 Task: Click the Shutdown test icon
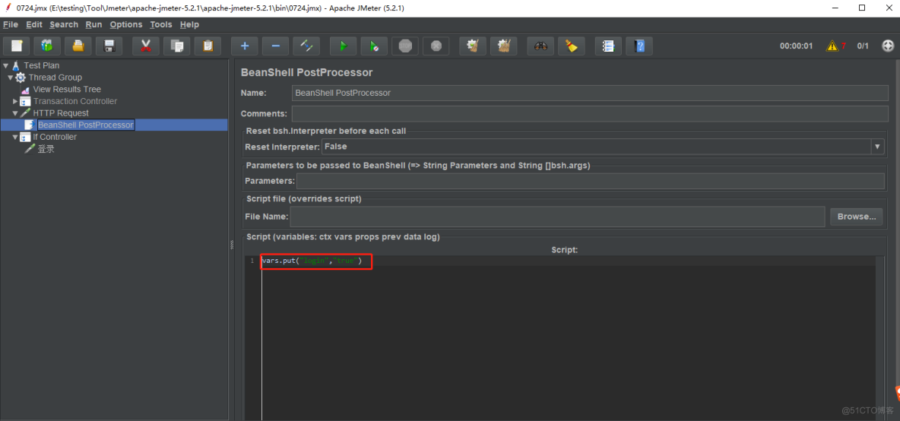click(436, 46)
